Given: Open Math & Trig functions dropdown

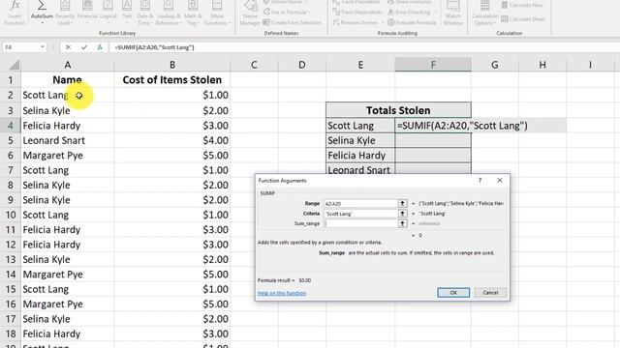Looking at the screenshot, I should point(193,13).
